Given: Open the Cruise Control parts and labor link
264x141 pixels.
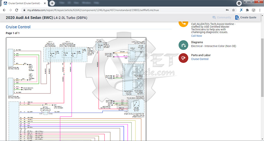Looking at the screenshot, I should click(x=200, y=59).
